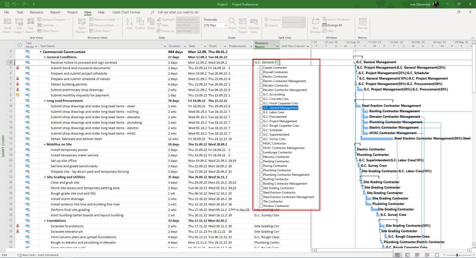Click New Tasks: Auto Scheduled status
This screenshot has width=476, height=258.
tap(38, 255)
